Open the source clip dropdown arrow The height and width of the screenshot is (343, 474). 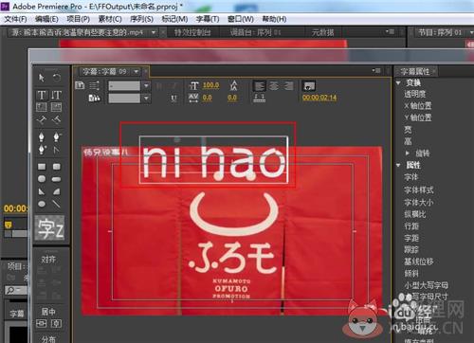154,32
